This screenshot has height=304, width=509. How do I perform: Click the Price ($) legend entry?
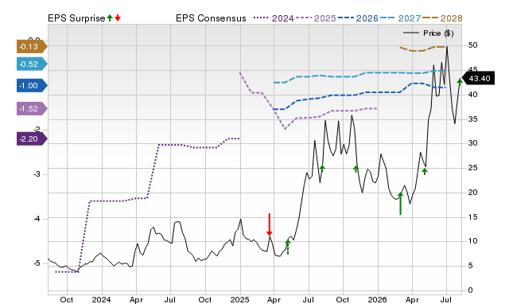[429, 33]
